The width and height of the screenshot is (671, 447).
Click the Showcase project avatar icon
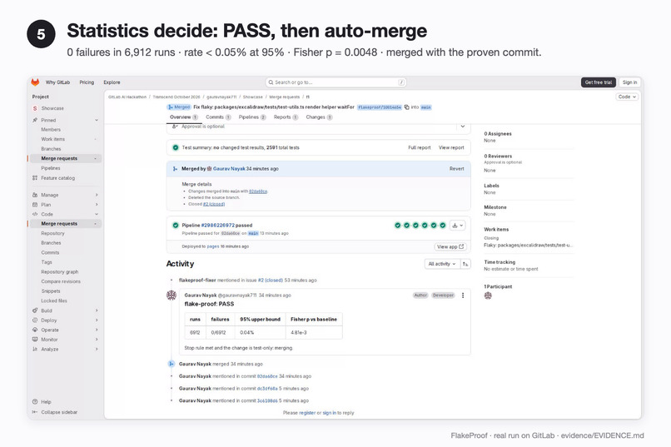coord(35,108)
